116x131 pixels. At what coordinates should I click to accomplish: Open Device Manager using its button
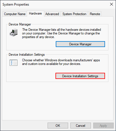80,44
